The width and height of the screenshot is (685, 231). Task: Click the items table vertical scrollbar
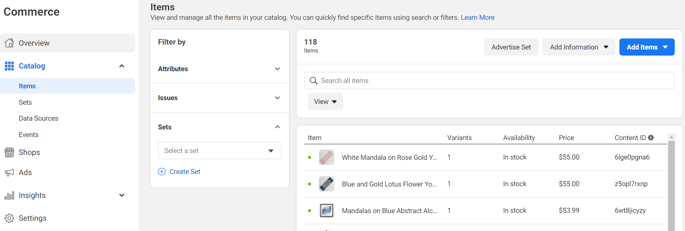[x=671, y=186]
